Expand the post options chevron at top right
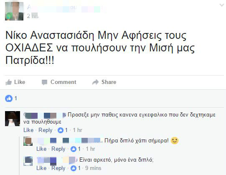Screen dimensions: 226x175 point(221,5)
